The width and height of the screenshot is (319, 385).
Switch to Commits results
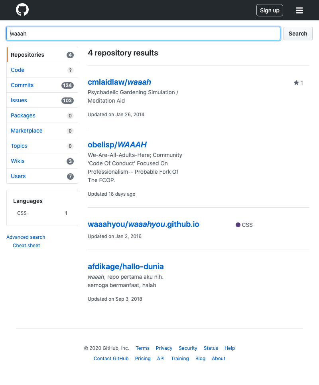(42, 85)
